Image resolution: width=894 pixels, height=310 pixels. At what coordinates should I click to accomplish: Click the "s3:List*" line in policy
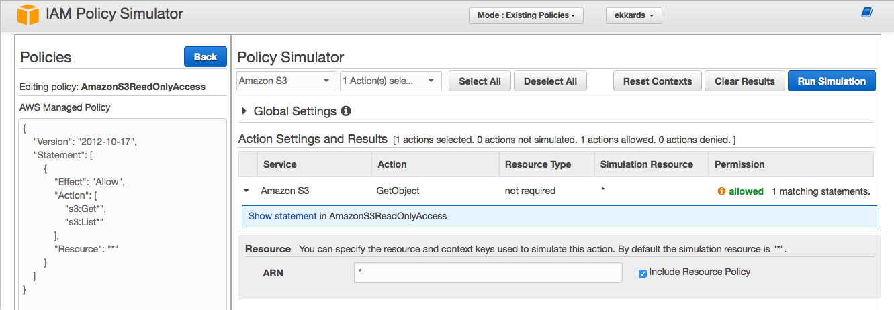coord(84,222)
